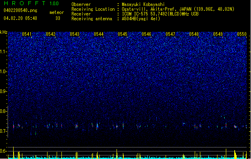Click the 0544 time label
Image resolution: width=251 pixels, height=159 pixels.
[99, 34]
